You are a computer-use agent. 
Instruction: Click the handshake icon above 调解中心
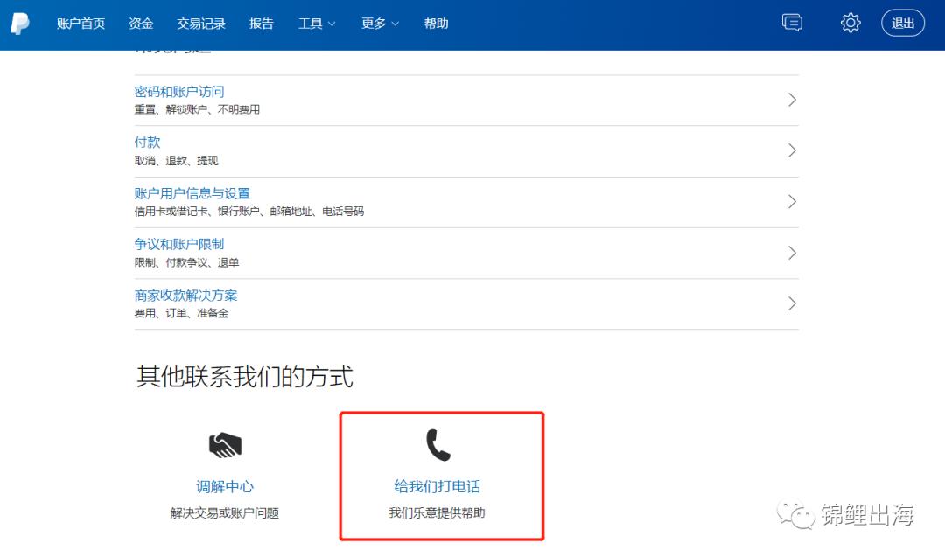(225, 444)
